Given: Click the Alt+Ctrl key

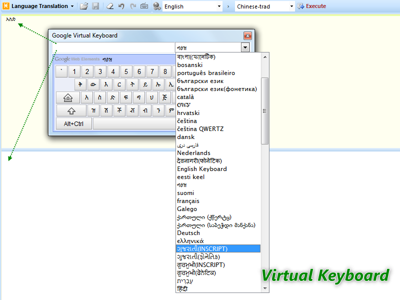Looking at the screenshot, I should (x=73, y=123).
